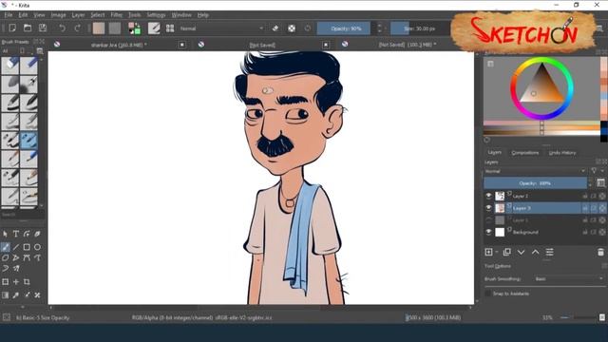Open the brush blending mode dropdown in toolbar
Viewport: 608px width, 342px height.
(221, 28)
